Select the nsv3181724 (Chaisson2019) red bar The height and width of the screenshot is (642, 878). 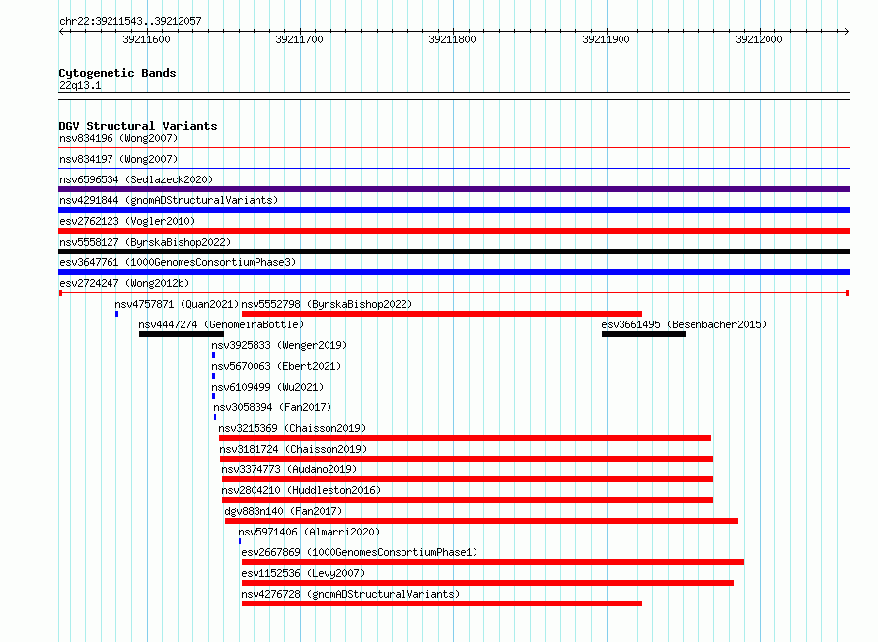point(467,459)
